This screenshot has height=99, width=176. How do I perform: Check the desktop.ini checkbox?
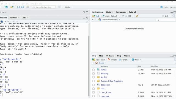94,85
